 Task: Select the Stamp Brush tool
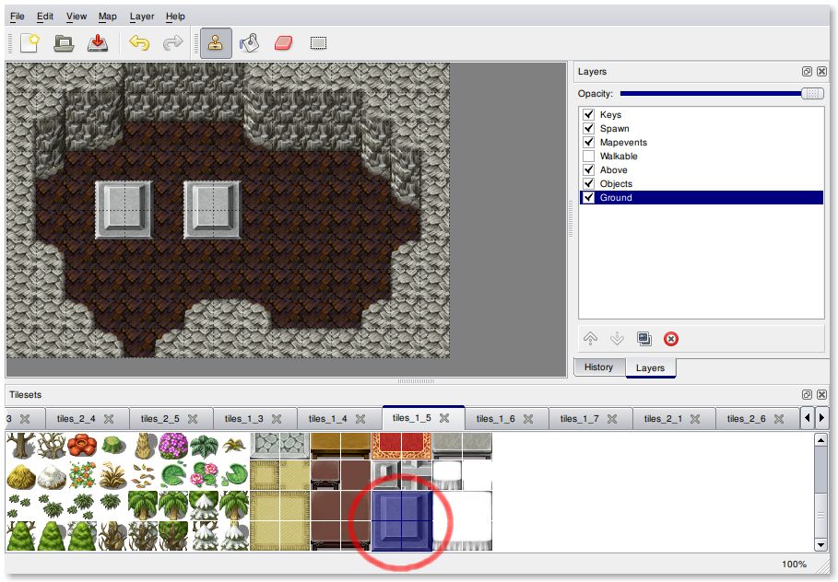216,42
